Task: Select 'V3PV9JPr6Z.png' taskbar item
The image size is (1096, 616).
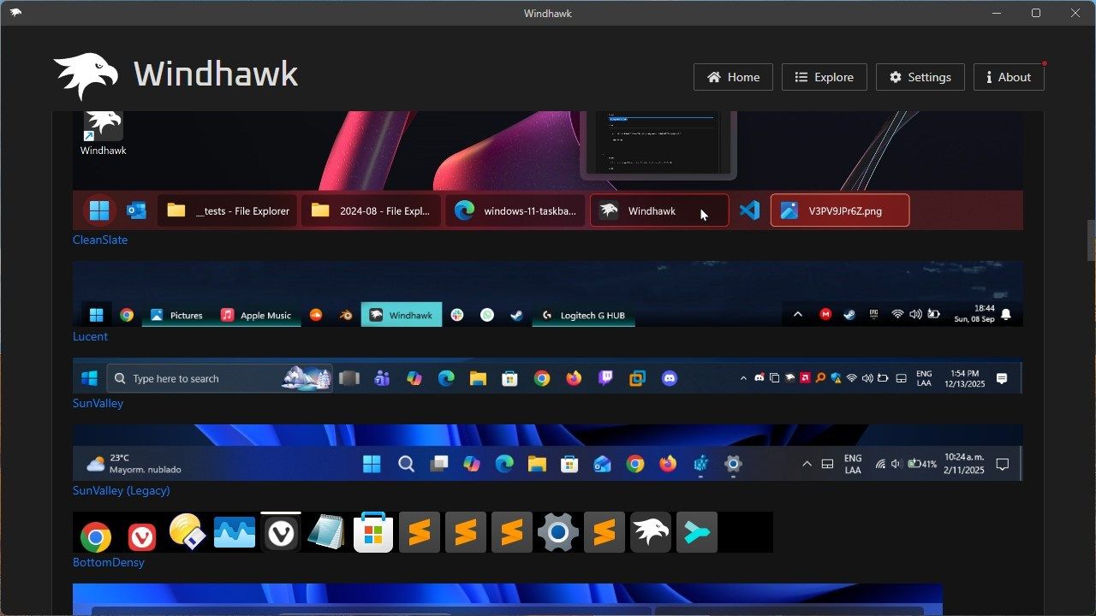Action: click(840, 210)
